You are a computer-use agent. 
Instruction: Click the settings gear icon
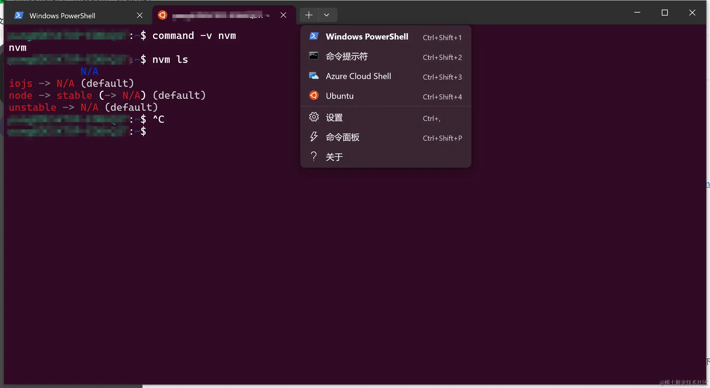[x=314, y=117]
